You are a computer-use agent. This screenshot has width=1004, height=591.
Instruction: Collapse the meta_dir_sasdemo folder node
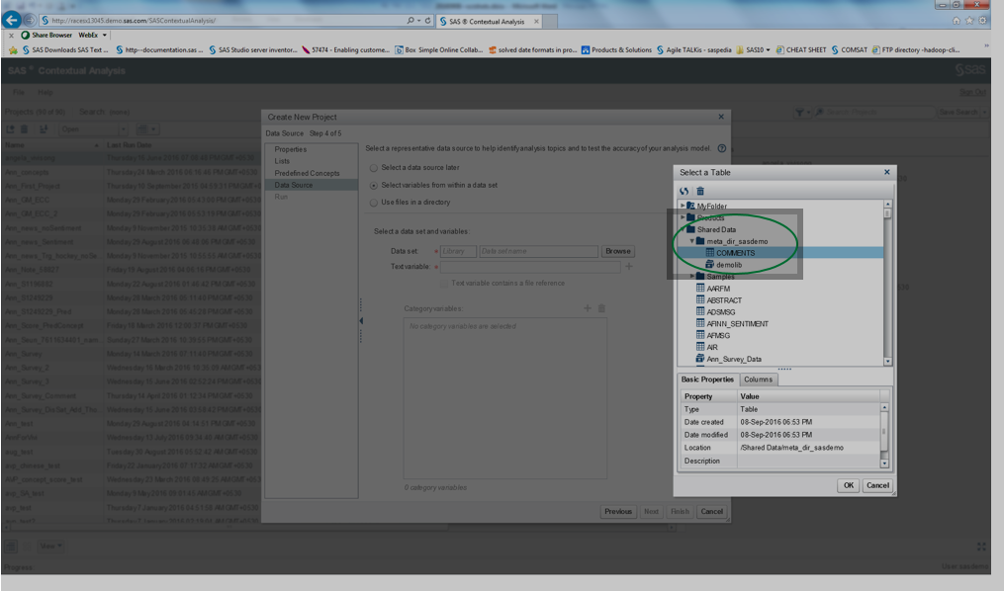[692, 241]
